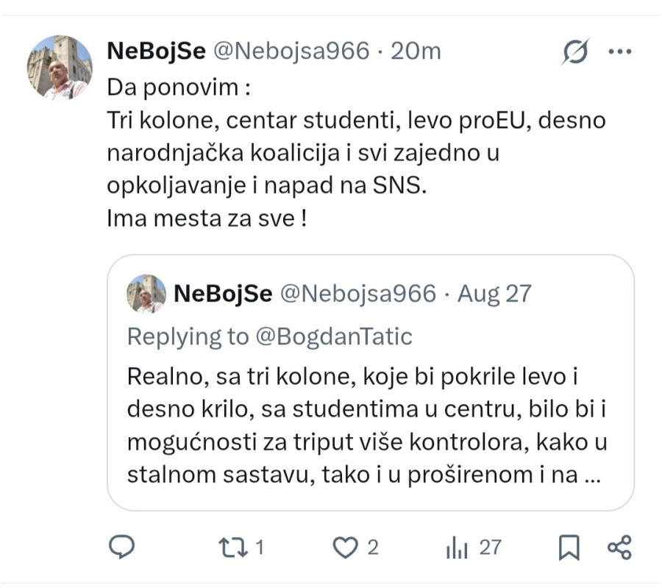Open the quoted tweet text starting Realno
662x588 pixels.
367,425
